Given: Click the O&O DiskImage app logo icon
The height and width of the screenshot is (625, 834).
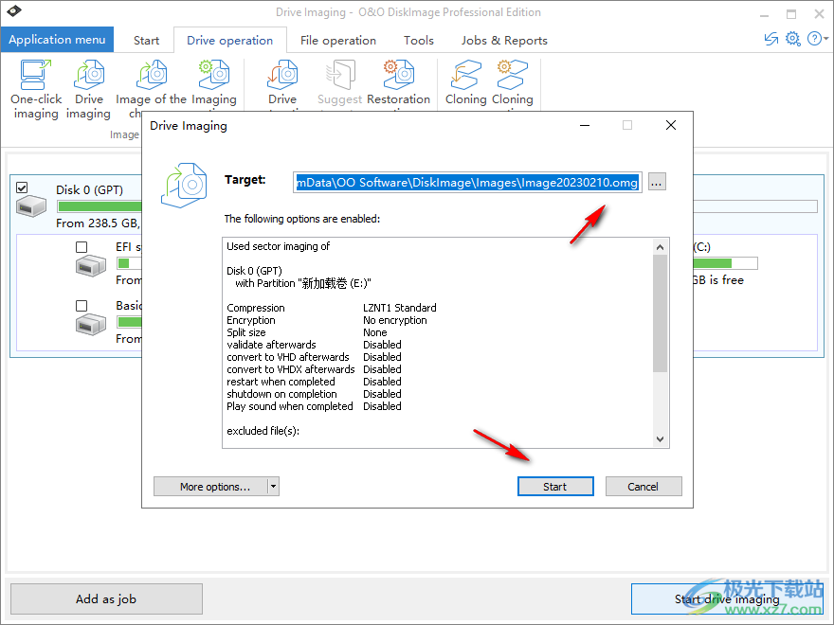Looking at the screenshot, I should point(14,11).
